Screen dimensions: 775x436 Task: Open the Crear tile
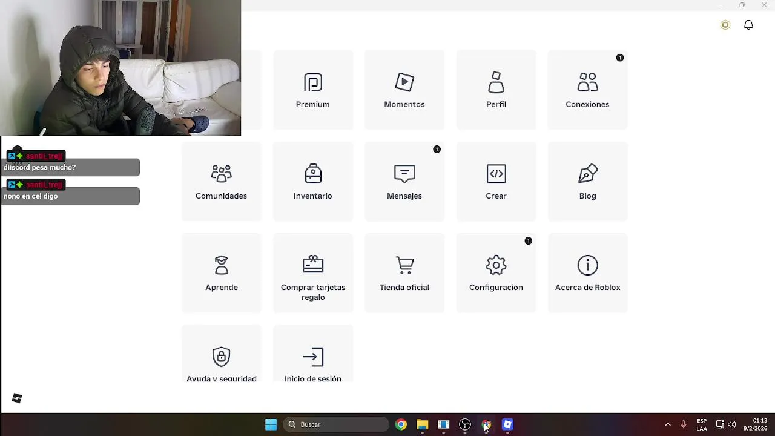click(496, 182)
